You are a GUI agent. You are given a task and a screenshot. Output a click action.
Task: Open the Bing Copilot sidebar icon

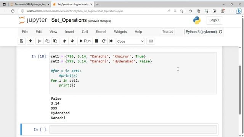pos(239,11)
